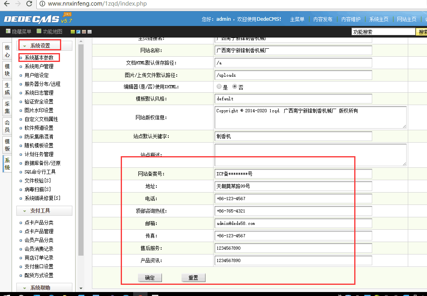The height and width of the screenshot is (296, 427).
Task: Click the 售后服务 input field
Action: [x=293, y=248]
